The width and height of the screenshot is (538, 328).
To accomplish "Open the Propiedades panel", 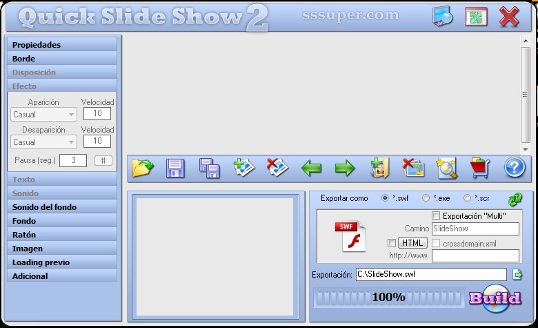I will [62, 44].
